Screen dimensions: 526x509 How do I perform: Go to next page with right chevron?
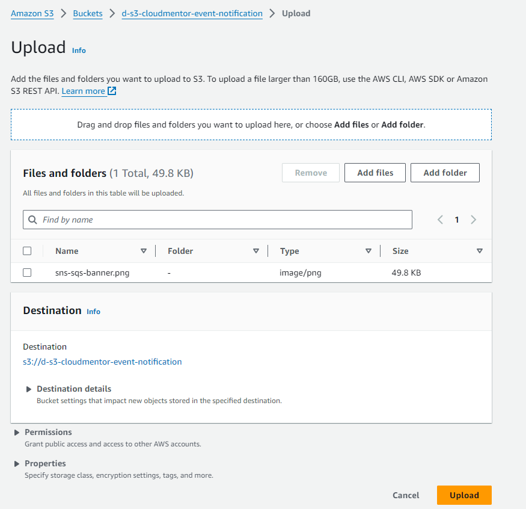coord(474,220)
